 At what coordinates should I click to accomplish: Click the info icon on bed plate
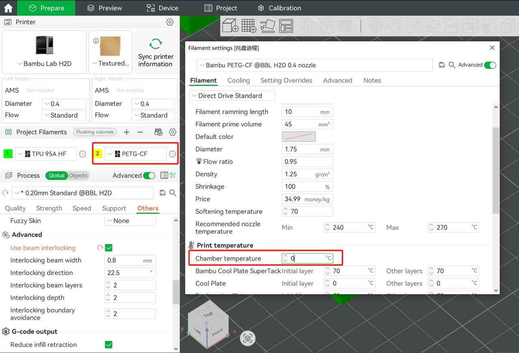(x=96, y=41)
